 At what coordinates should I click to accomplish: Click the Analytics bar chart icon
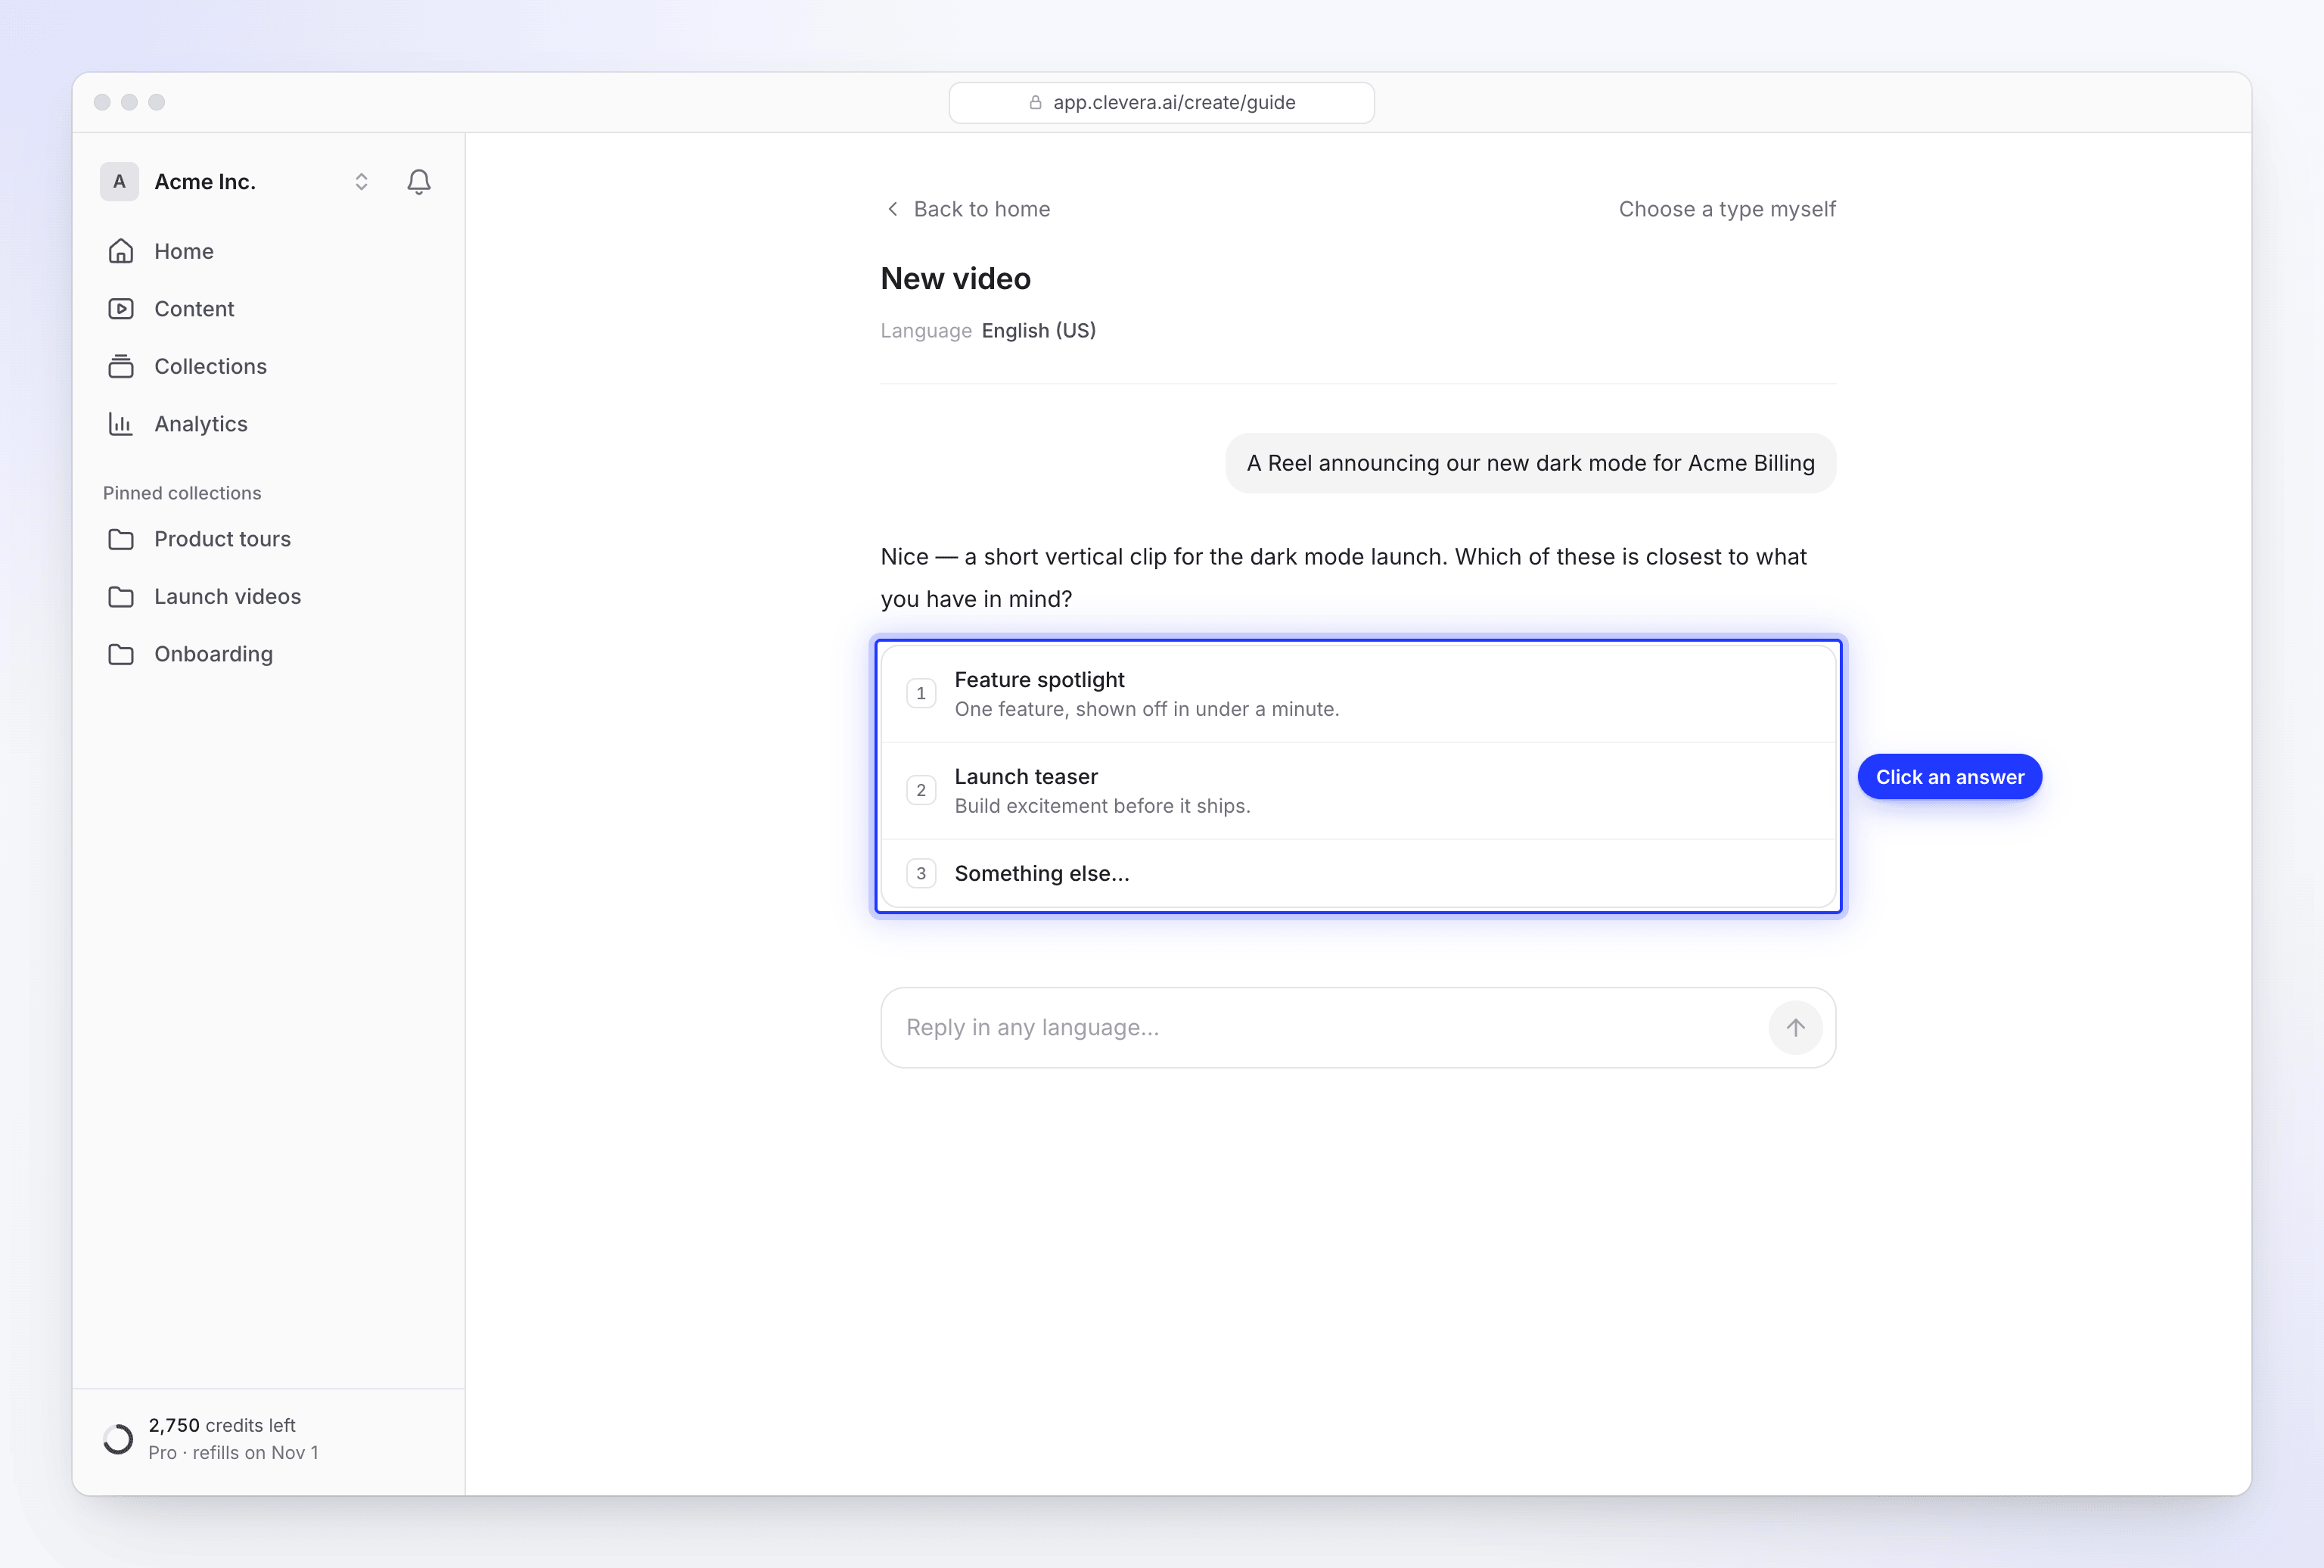[x=121, y=424]
